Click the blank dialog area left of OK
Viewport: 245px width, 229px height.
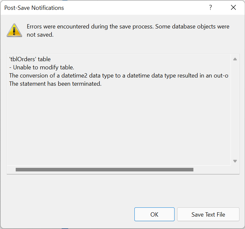point(65,215)
